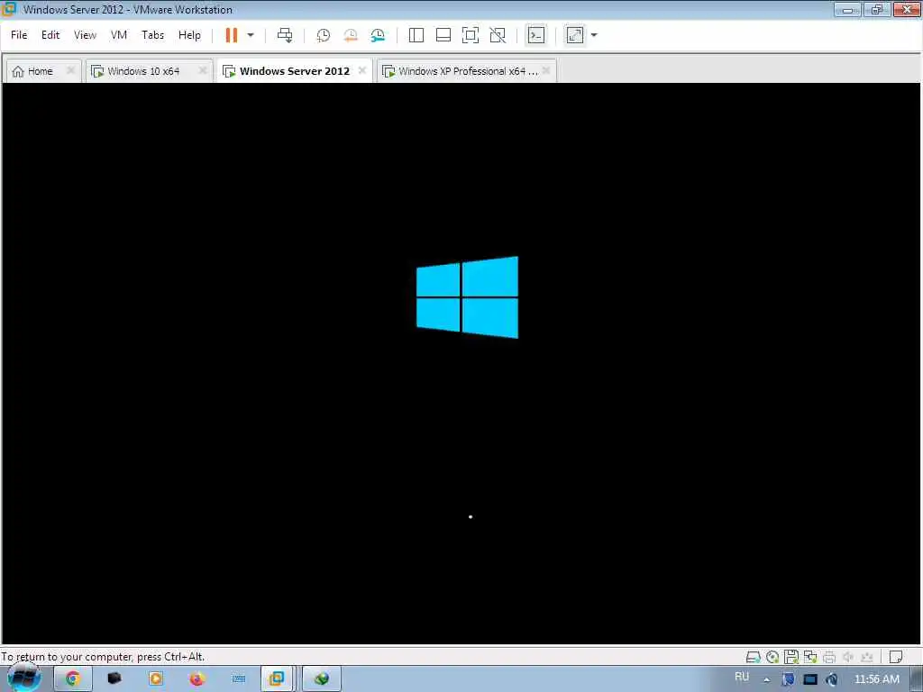Show the console view
This screenshot has height=692, width=923.
click(536, 35)
